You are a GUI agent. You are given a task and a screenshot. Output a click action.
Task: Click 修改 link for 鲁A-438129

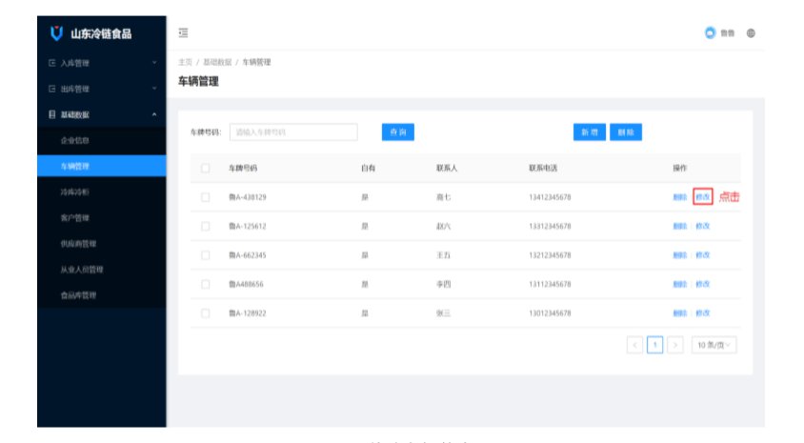click(x=703, y=197)
